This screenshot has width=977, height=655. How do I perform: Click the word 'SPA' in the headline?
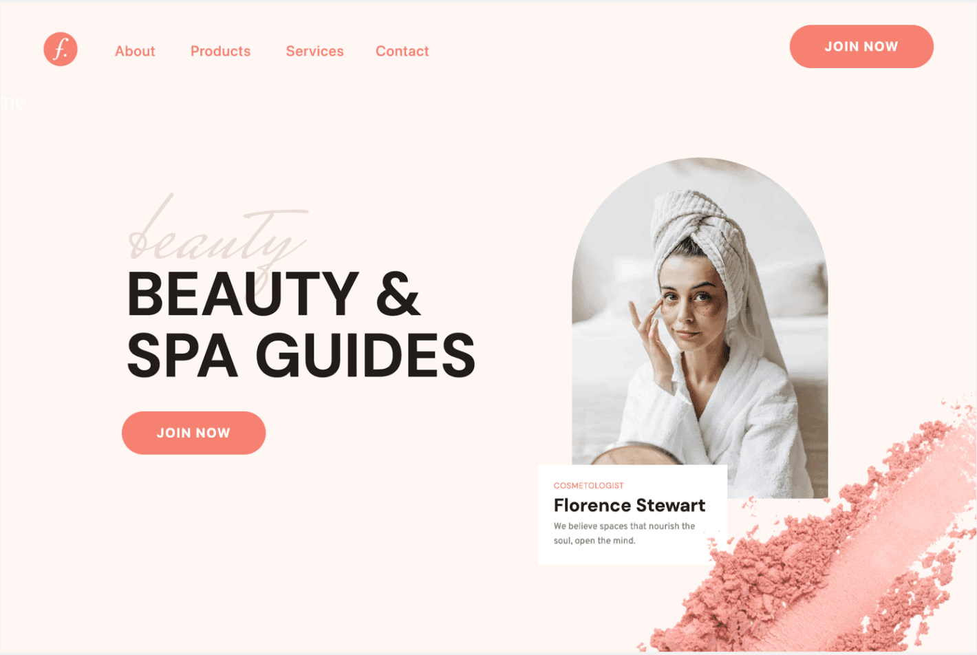click(182, 356)
